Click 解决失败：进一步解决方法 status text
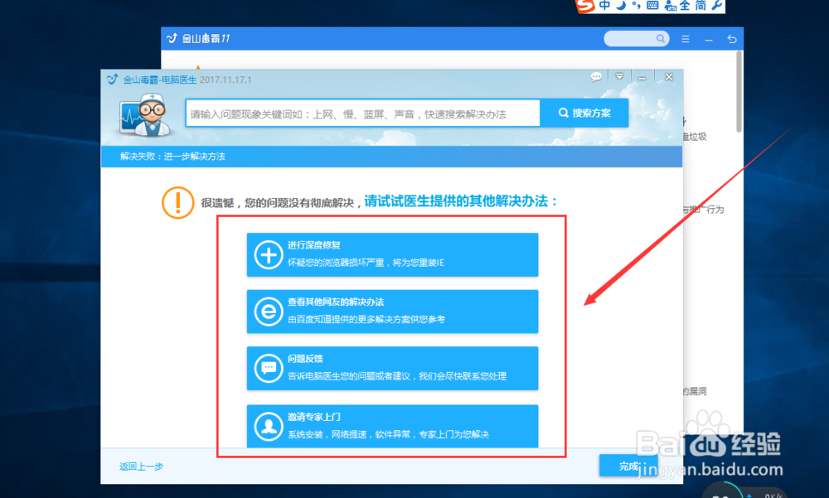This screenshot has height=498, width=829. tap(172, 157)
